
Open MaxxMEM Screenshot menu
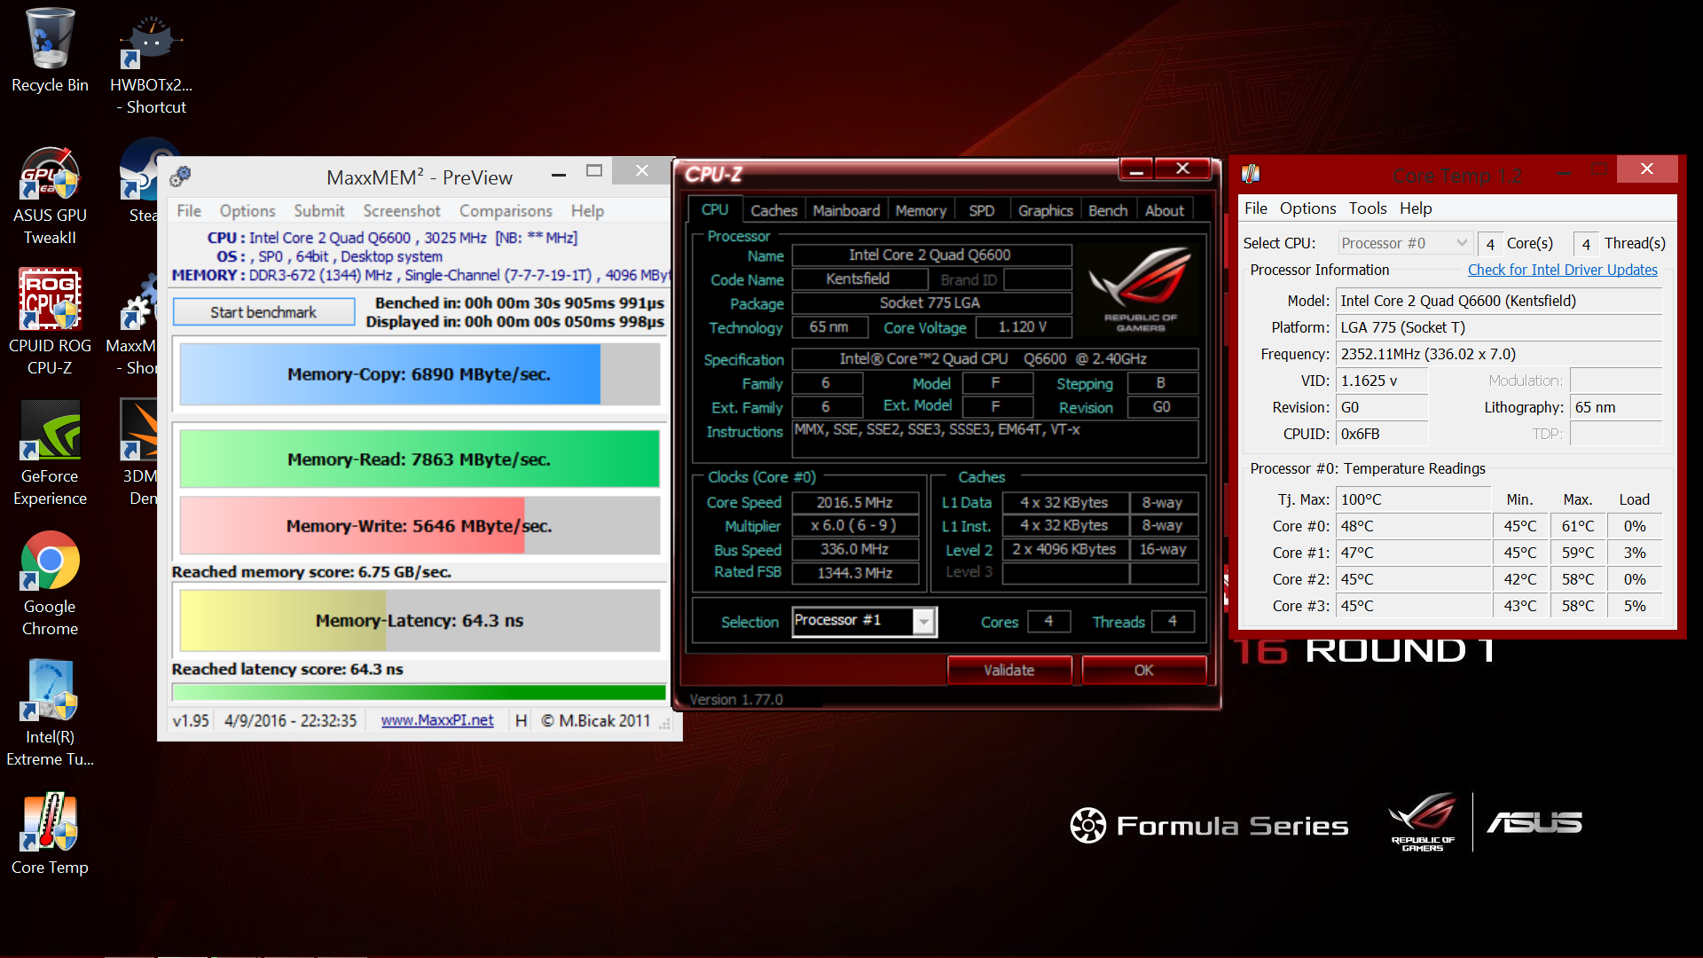(402, 210)
